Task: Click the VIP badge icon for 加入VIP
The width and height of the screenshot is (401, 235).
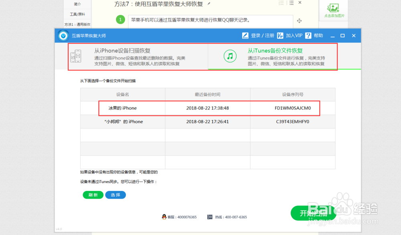Action: point(280,36)
